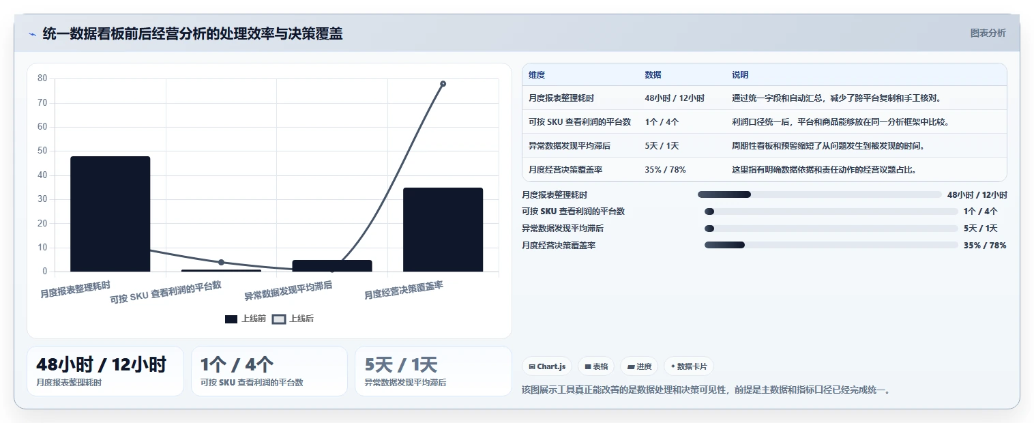Toggle the 上线前 legend swatch
This screenshot has height=423, width=1034.
tap(231, 319)
